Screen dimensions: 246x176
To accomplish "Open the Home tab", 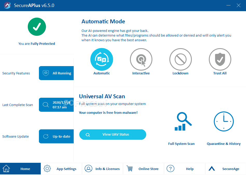I will (20, 169).
